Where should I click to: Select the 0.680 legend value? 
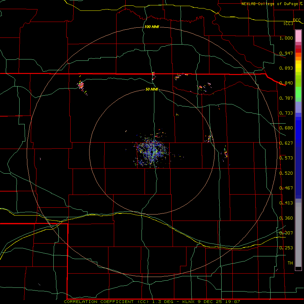[286, 128]
